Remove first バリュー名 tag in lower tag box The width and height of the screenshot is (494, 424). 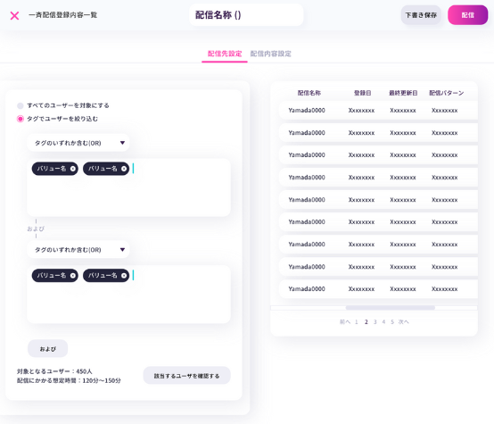pyautogui.click(x=73, y=276)
